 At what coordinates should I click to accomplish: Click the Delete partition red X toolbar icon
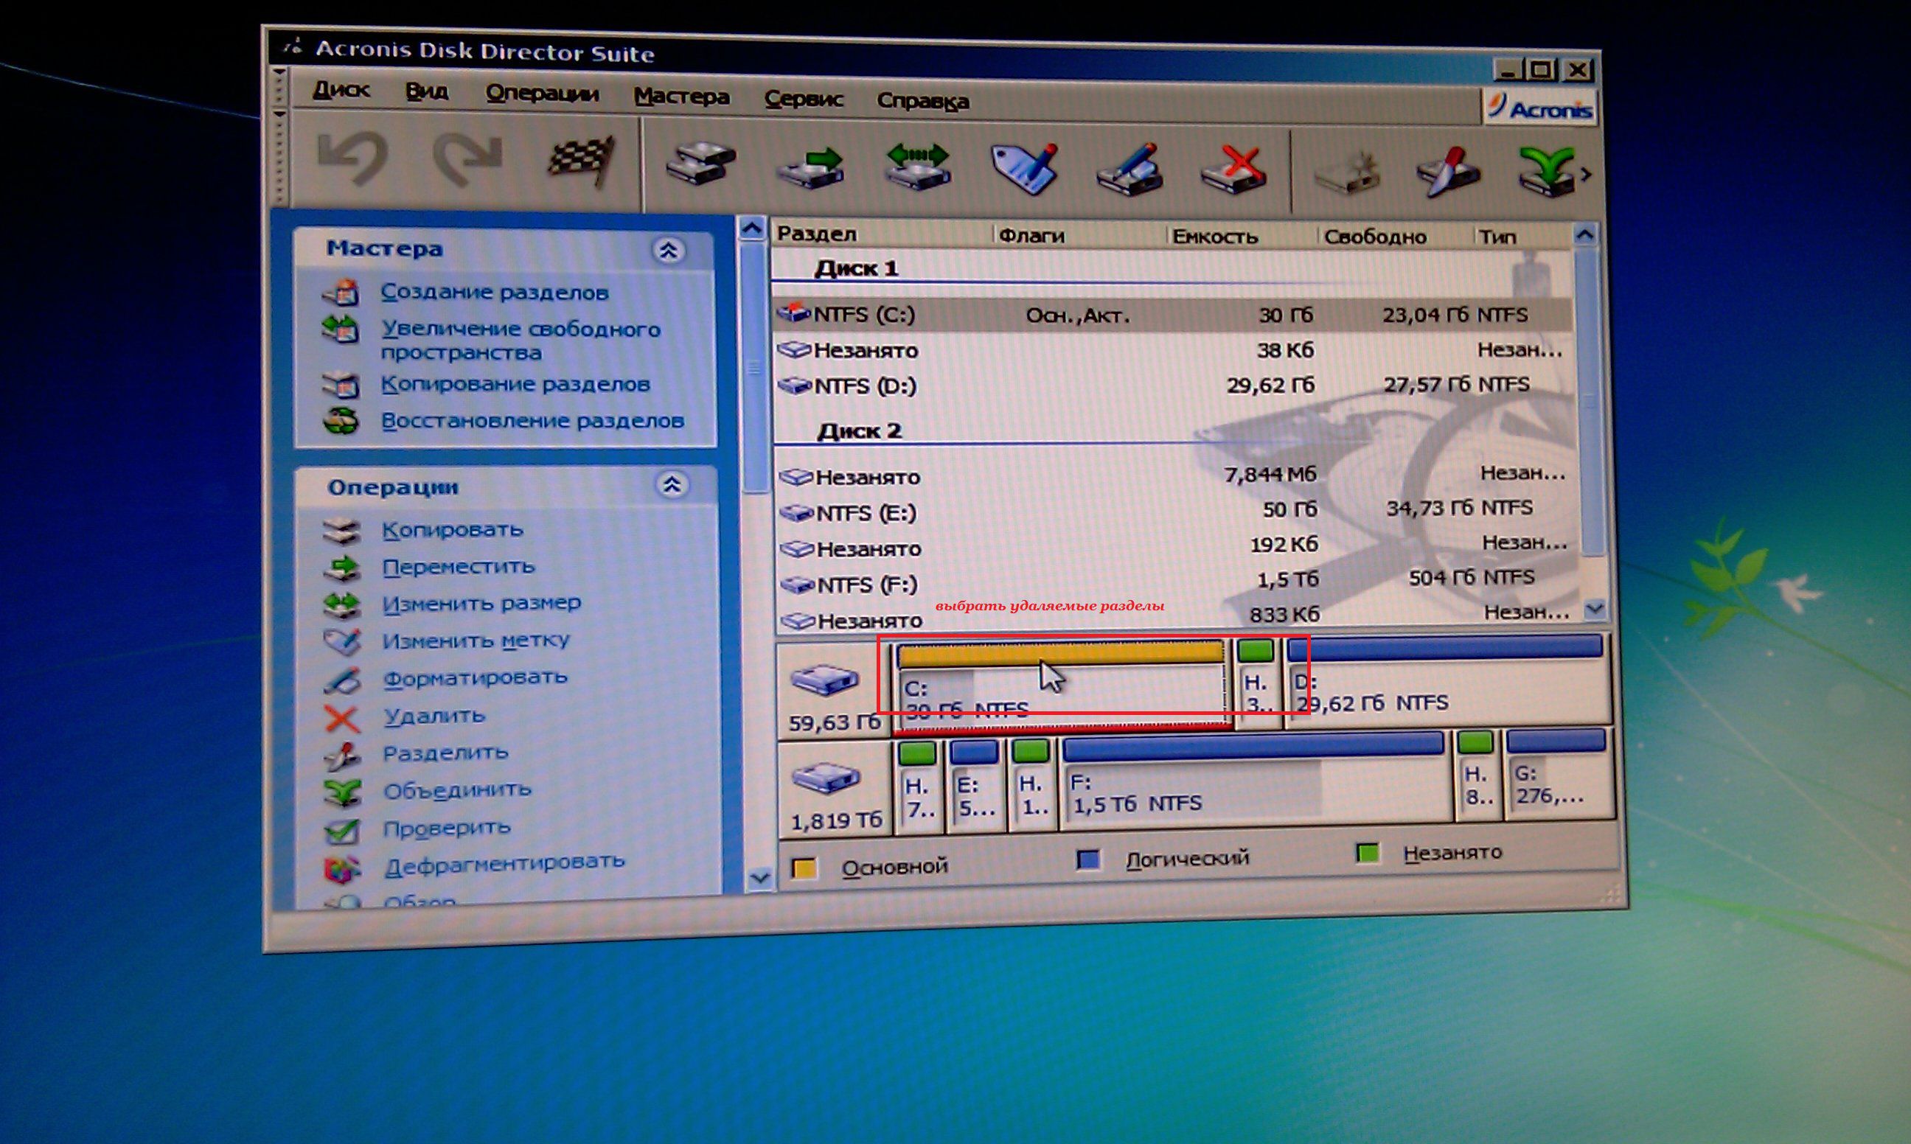pyautogui.click(x=1236, y=170)
